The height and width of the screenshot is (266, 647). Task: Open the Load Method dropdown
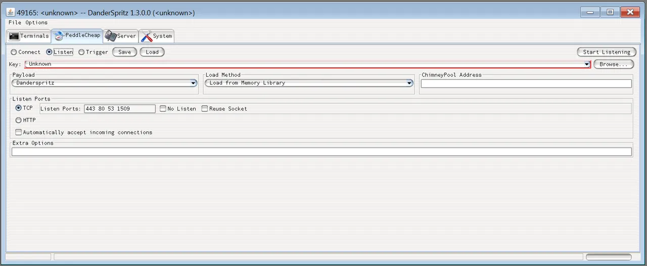[x=309, y=83]
